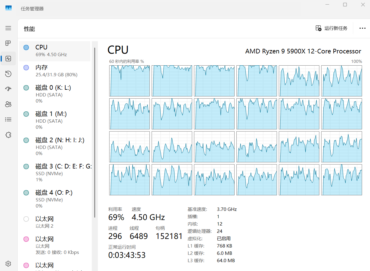Screen dimensions: 370x271
Task: Click the 296 value under 进程
Action: [x=115, y=236]
